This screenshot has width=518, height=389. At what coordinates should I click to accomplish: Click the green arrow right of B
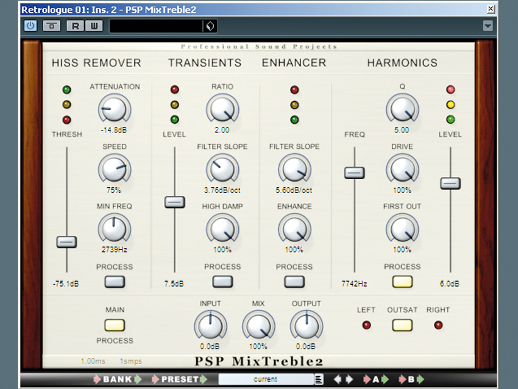[x=420, y=379]
